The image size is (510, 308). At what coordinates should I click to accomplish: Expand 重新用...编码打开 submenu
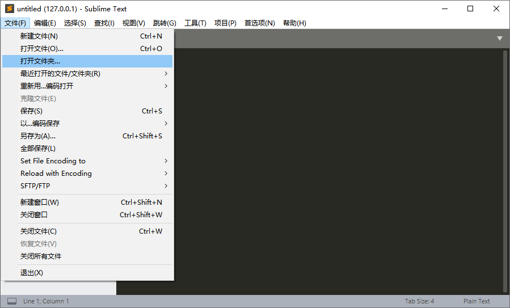coord(87,86)
